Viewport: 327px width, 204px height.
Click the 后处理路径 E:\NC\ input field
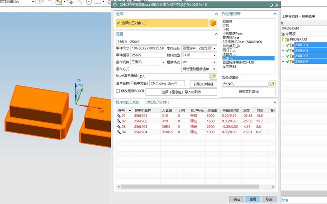(245, 84)
